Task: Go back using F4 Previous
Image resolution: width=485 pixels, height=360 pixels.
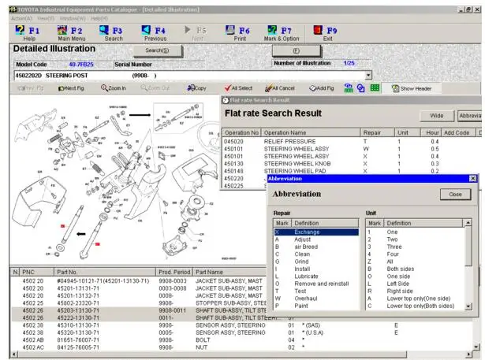Action: tap(155, 32)
